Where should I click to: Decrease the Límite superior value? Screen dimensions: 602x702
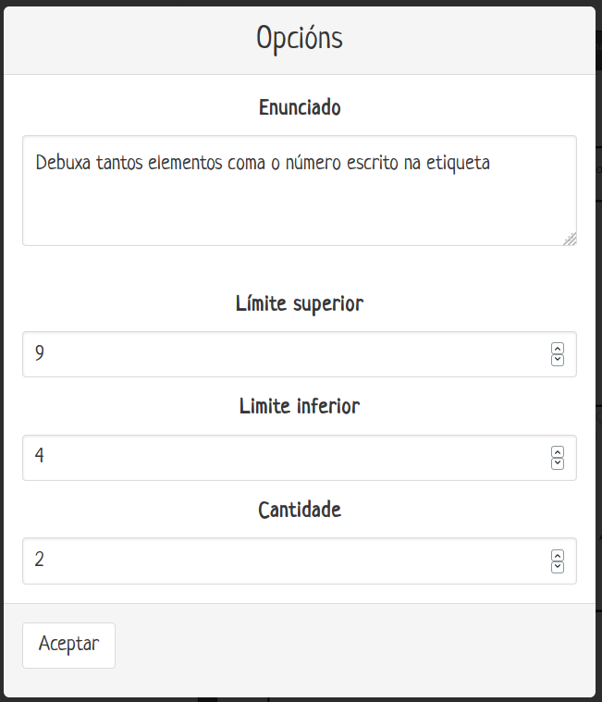558,360
